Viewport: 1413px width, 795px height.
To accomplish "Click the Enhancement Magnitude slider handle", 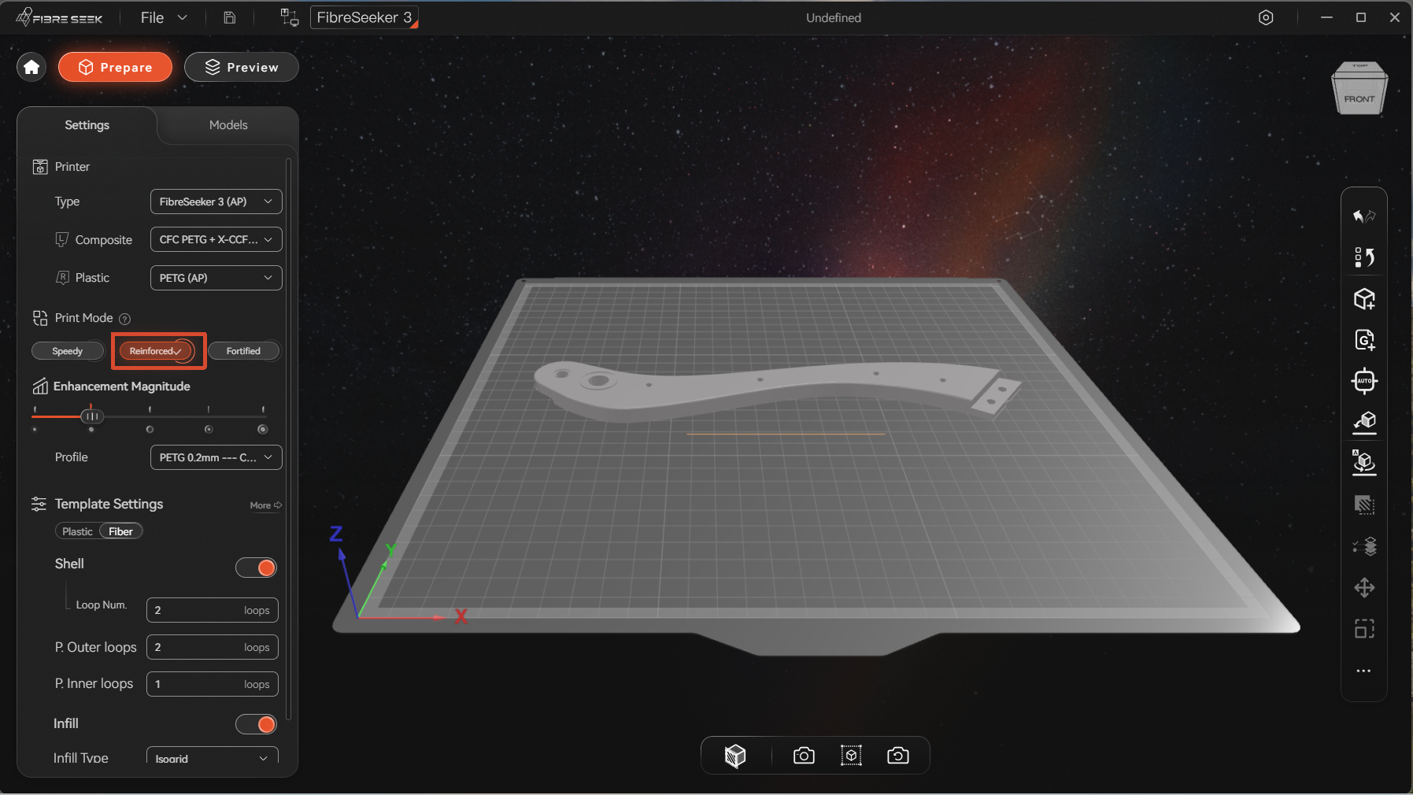I will point(92,416).
